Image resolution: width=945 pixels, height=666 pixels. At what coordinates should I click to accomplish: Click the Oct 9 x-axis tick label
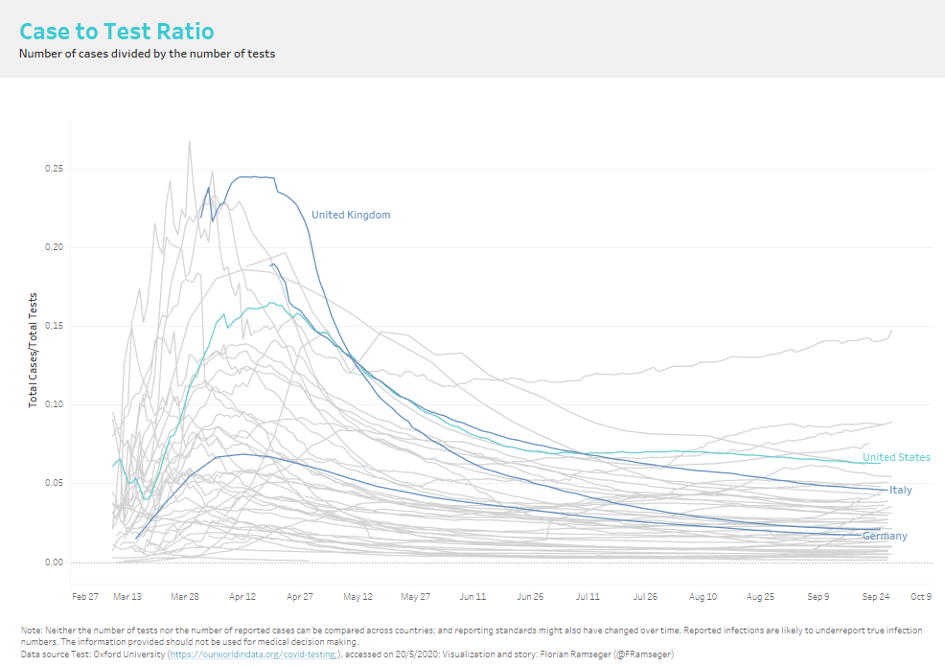[921, 596]
